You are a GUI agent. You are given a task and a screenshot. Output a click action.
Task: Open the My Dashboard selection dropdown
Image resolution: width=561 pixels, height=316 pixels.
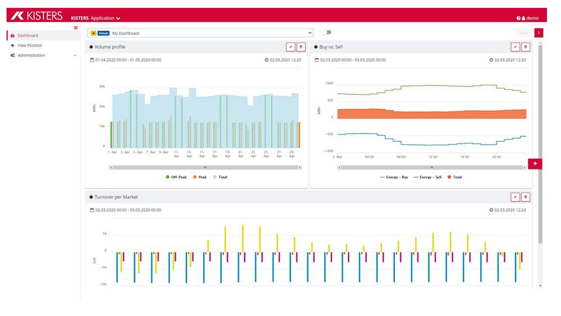[200, 33]
